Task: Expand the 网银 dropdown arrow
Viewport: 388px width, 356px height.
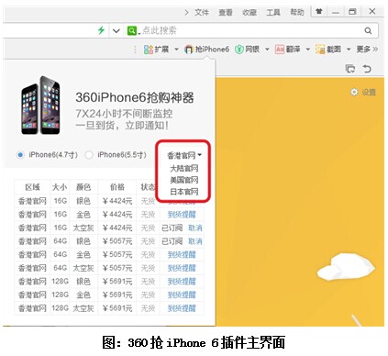Action: [267, 50]
